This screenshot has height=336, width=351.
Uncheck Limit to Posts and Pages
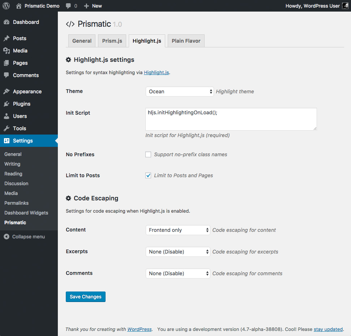point(148,175)
